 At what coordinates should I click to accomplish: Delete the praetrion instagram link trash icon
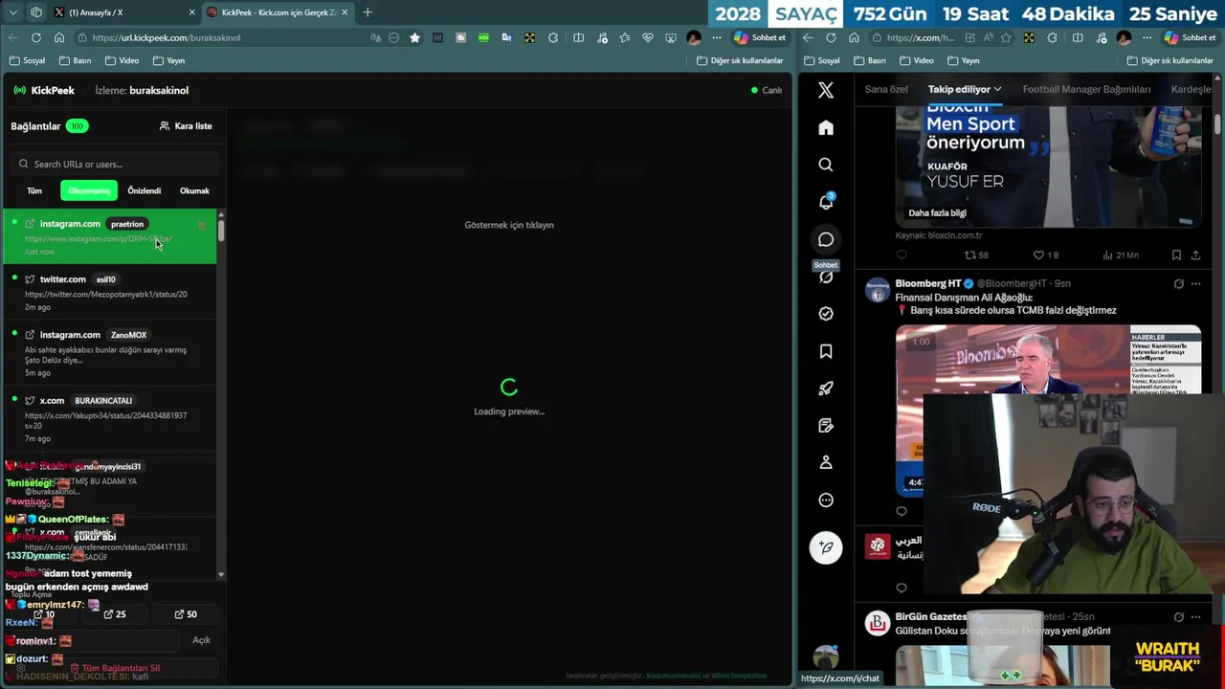pyautogui.click(x=202, y=226)
